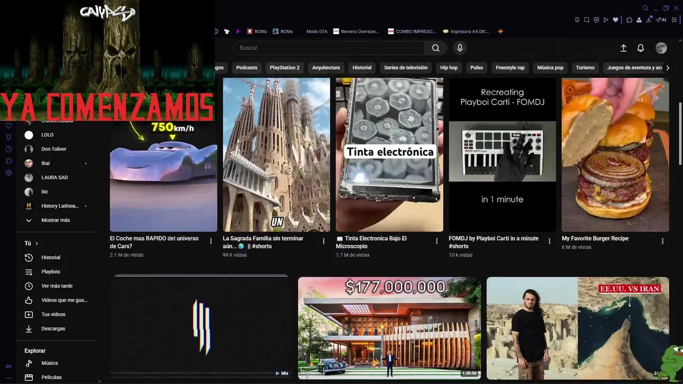This screenshot has width=683, height=384.
Task: Open the $177,000,000 house video thumbnail
Action: point(390,328)
